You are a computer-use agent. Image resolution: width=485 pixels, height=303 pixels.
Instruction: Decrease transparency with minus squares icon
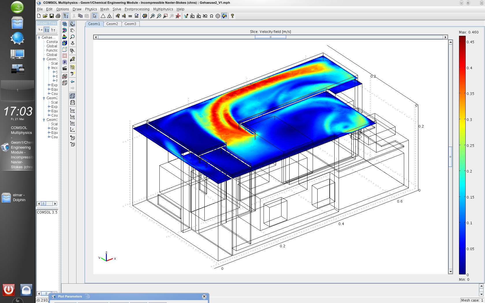coord(72,144)
